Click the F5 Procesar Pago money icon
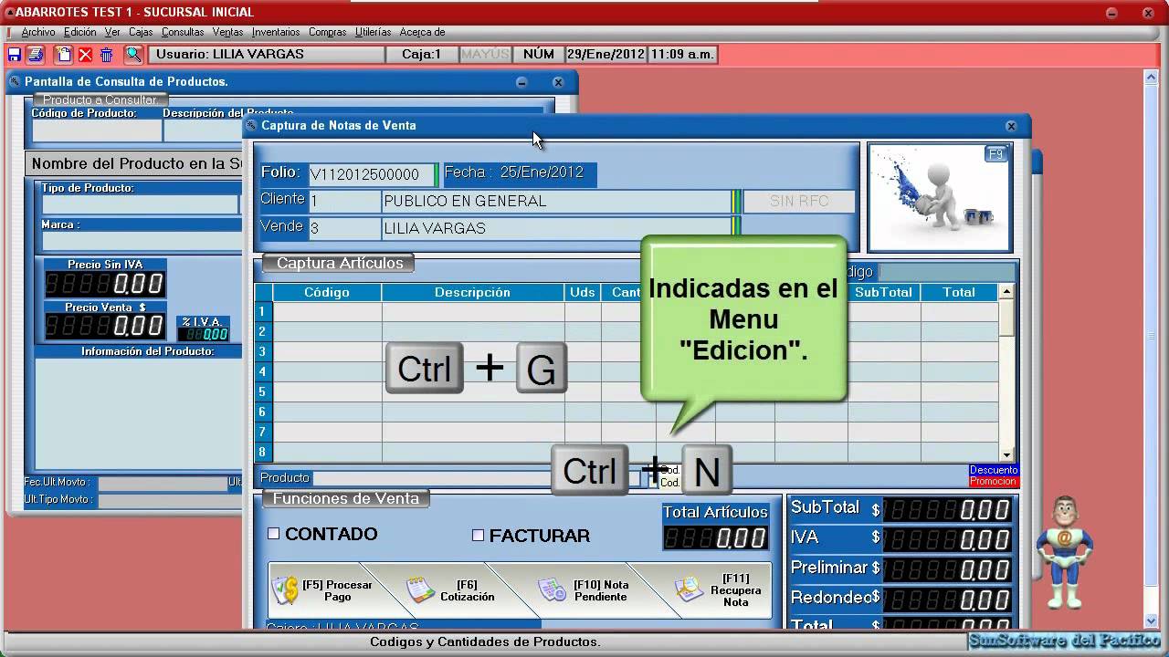 tap(286, 590)
